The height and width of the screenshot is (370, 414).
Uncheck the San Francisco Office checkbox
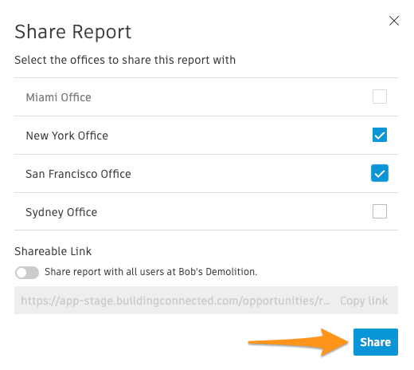[380, 173]
